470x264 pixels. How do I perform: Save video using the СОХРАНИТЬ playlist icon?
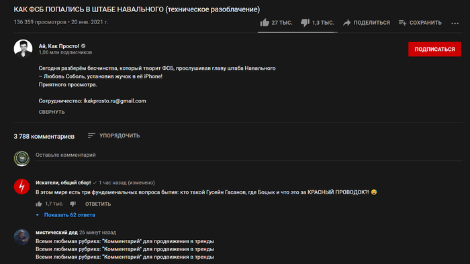pos(403,23)
